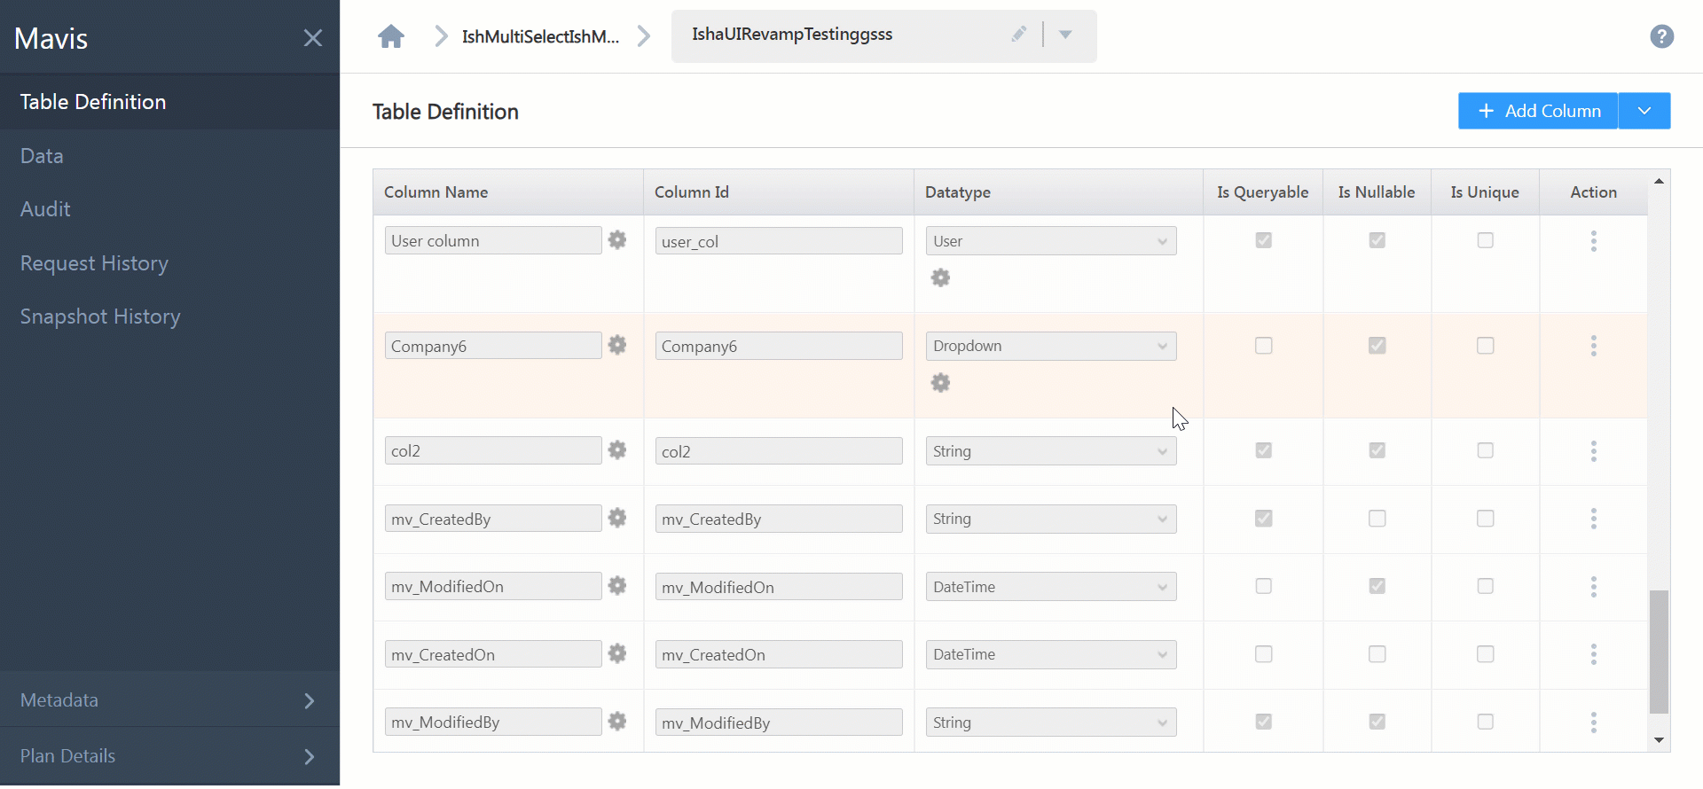Open three-dot action menu for mv_ModifiedOn row
1703x789 pixels.
1593,587
